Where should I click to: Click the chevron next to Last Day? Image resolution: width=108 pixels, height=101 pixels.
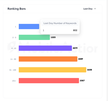[95, 9]
